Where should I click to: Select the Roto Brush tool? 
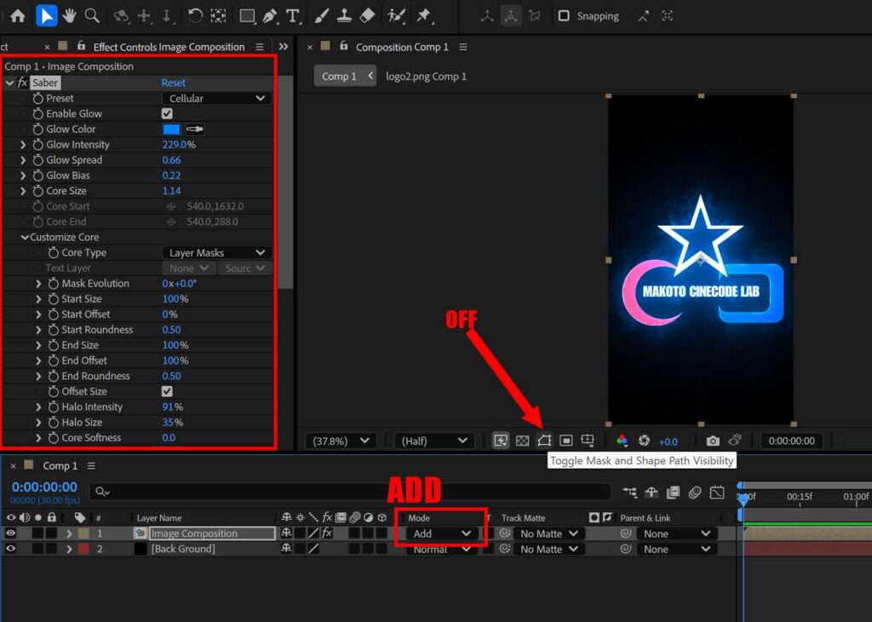(396, 15)
